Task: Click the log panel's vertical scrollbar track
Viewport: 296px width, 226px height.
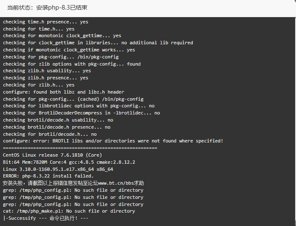Action: point(295,121)
